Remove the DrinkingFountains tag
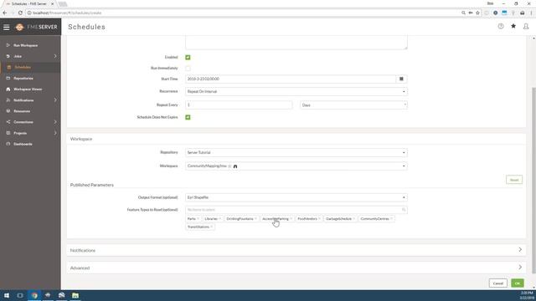Image resolution: width=536 pixels, height=301 pixels. coord(255,219)
